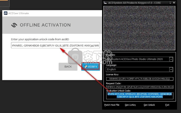
Task: Click the eye logo beside OFFLINE ACTIVATION
Action: pos(14,25)
